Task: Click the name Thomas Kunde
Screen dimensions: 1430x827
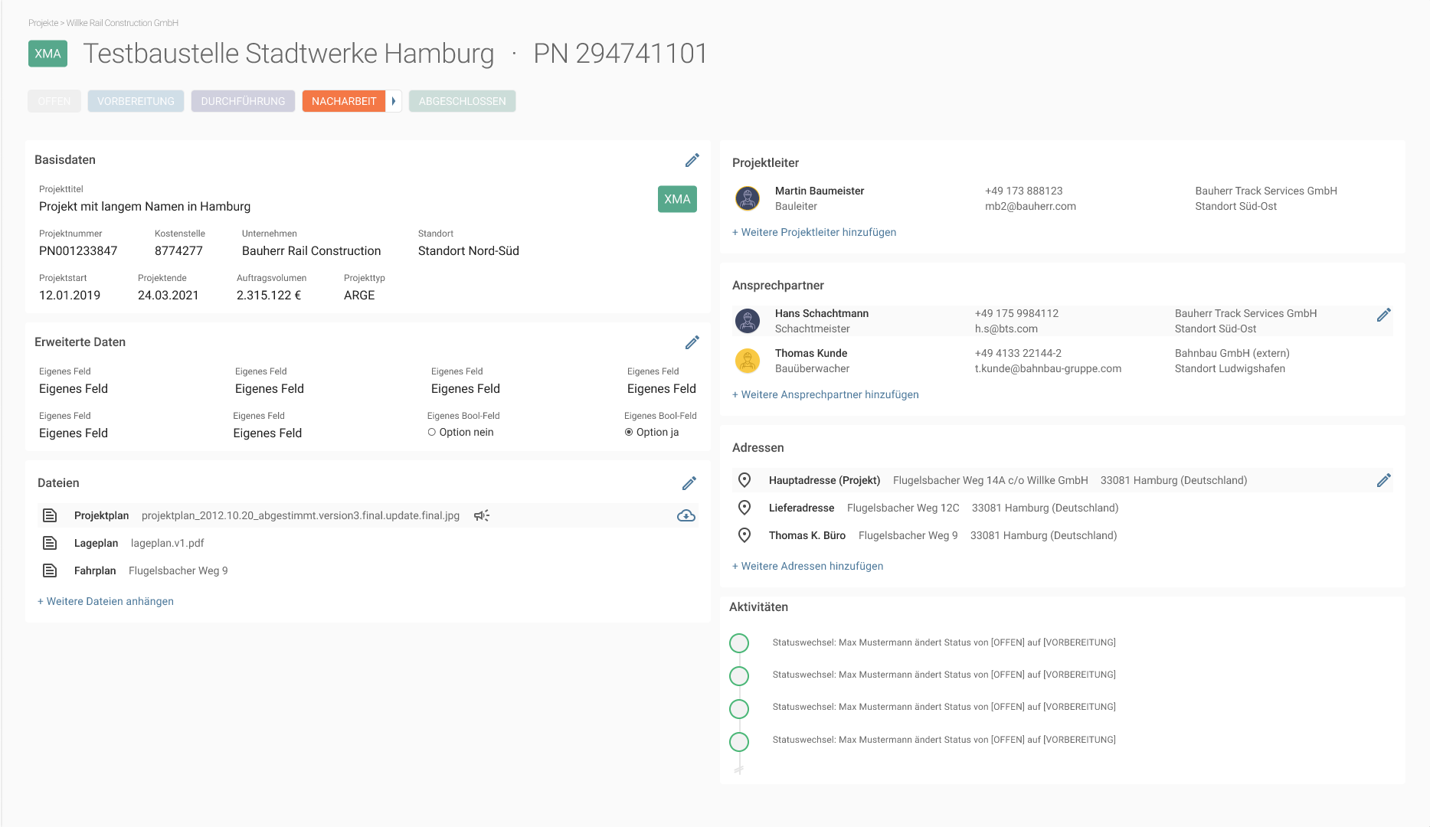Action: pos(811,353)
